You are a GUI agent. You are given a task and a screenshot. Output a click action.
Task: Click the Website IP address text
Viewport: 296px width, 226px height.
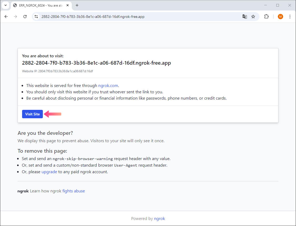58,71
